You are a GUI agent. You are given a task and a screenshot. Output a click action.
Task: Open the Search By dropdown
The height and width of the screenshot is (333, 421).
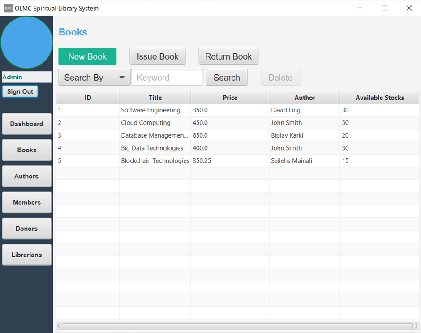pyautogui.click(x=90, y=77)
